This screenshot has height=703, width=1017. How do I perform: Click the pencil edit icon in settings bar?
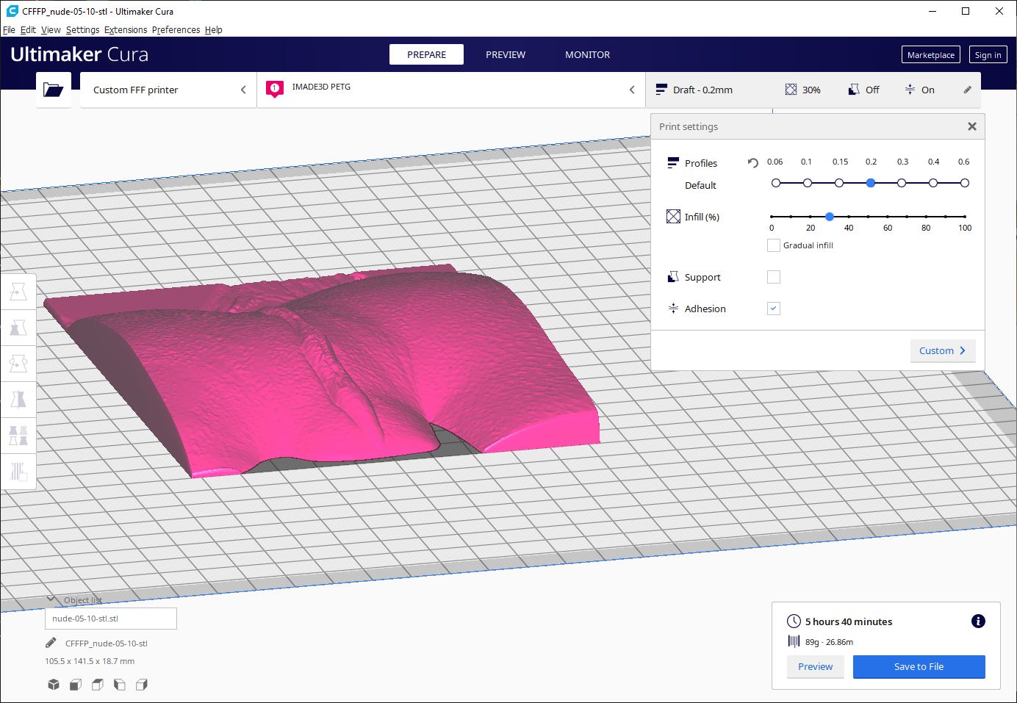(967, 90)
